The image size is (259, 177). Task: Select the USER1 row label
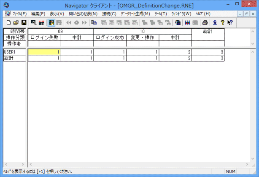tap(15, 52)
